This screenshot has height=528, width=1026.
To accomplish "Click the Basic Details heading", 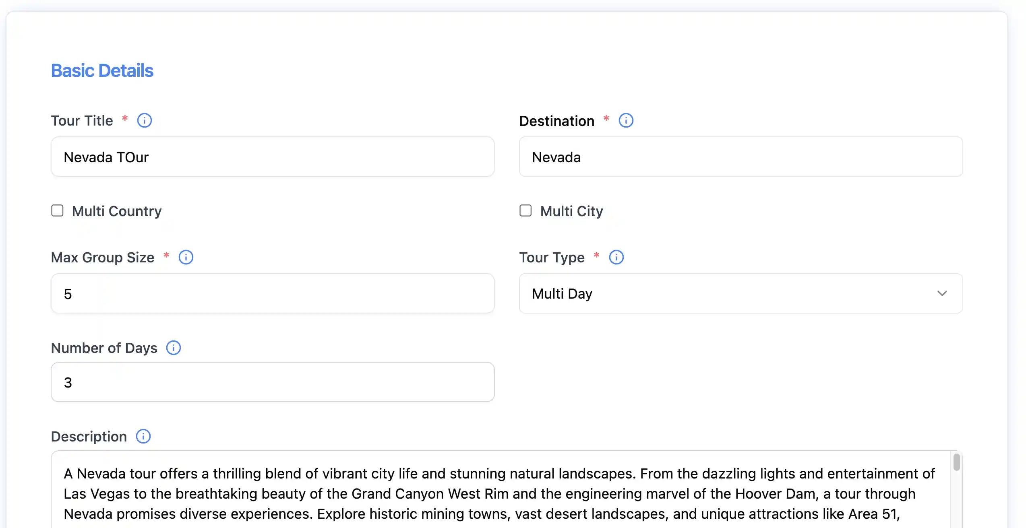I will pyautogui.click(x=102, y=71).
